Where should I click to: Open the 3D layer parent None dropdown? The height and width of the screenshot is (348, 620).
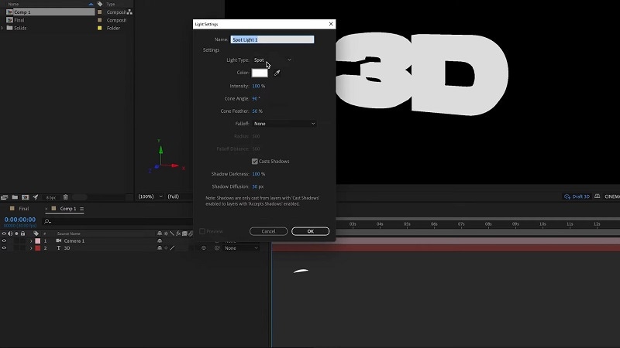tap(241, 248)
